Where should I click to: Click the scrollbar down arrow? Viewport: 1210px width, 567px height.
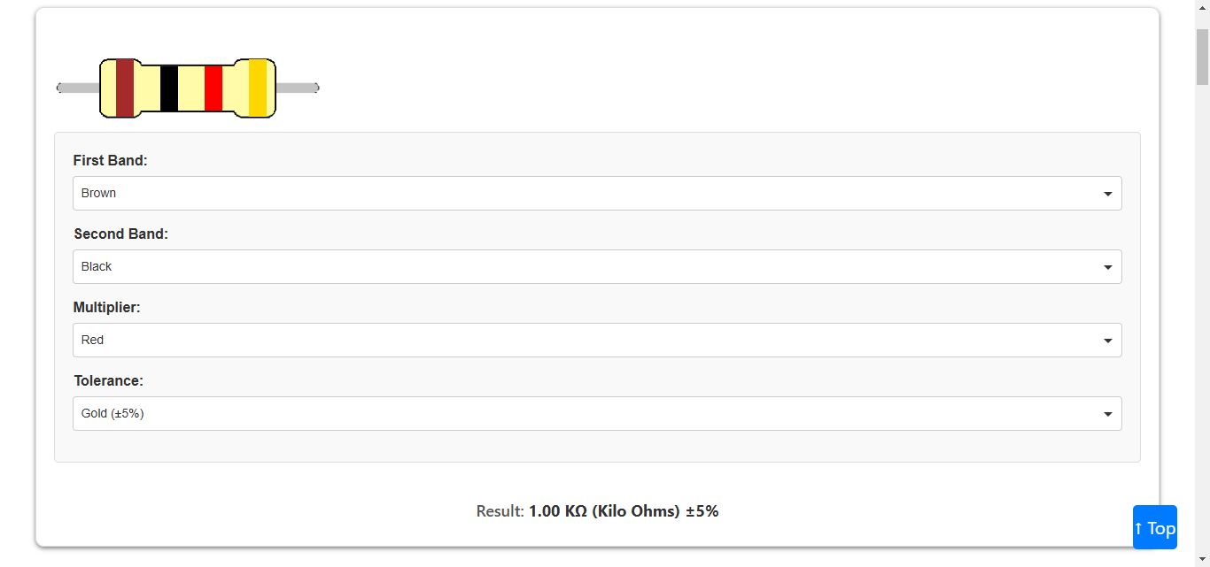tap(1202, 558)
